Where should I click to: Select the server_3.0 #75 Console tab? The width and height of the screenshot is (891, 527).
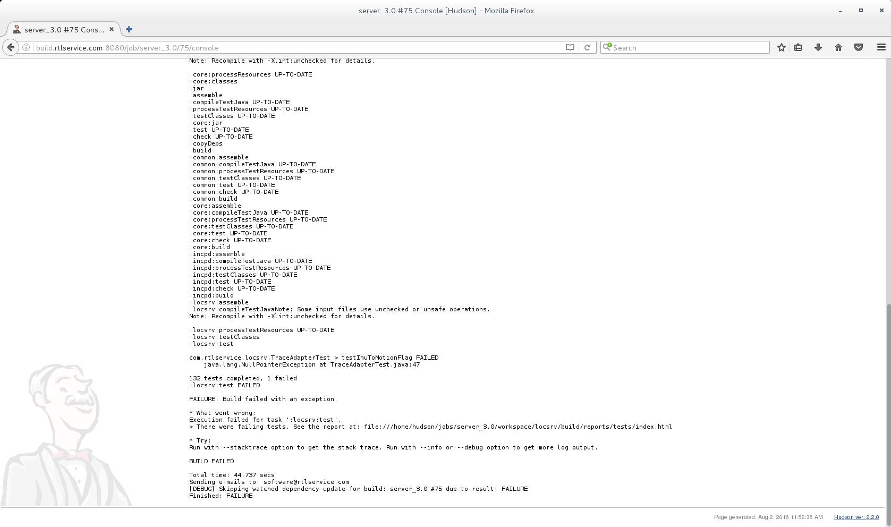tap(64, 29)
